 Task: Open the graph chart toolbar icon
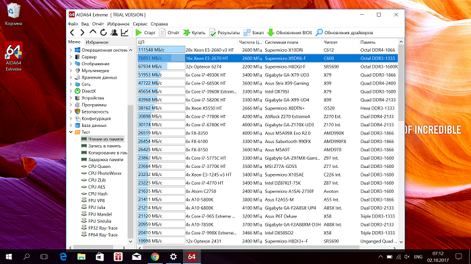(x=124, y=33)
